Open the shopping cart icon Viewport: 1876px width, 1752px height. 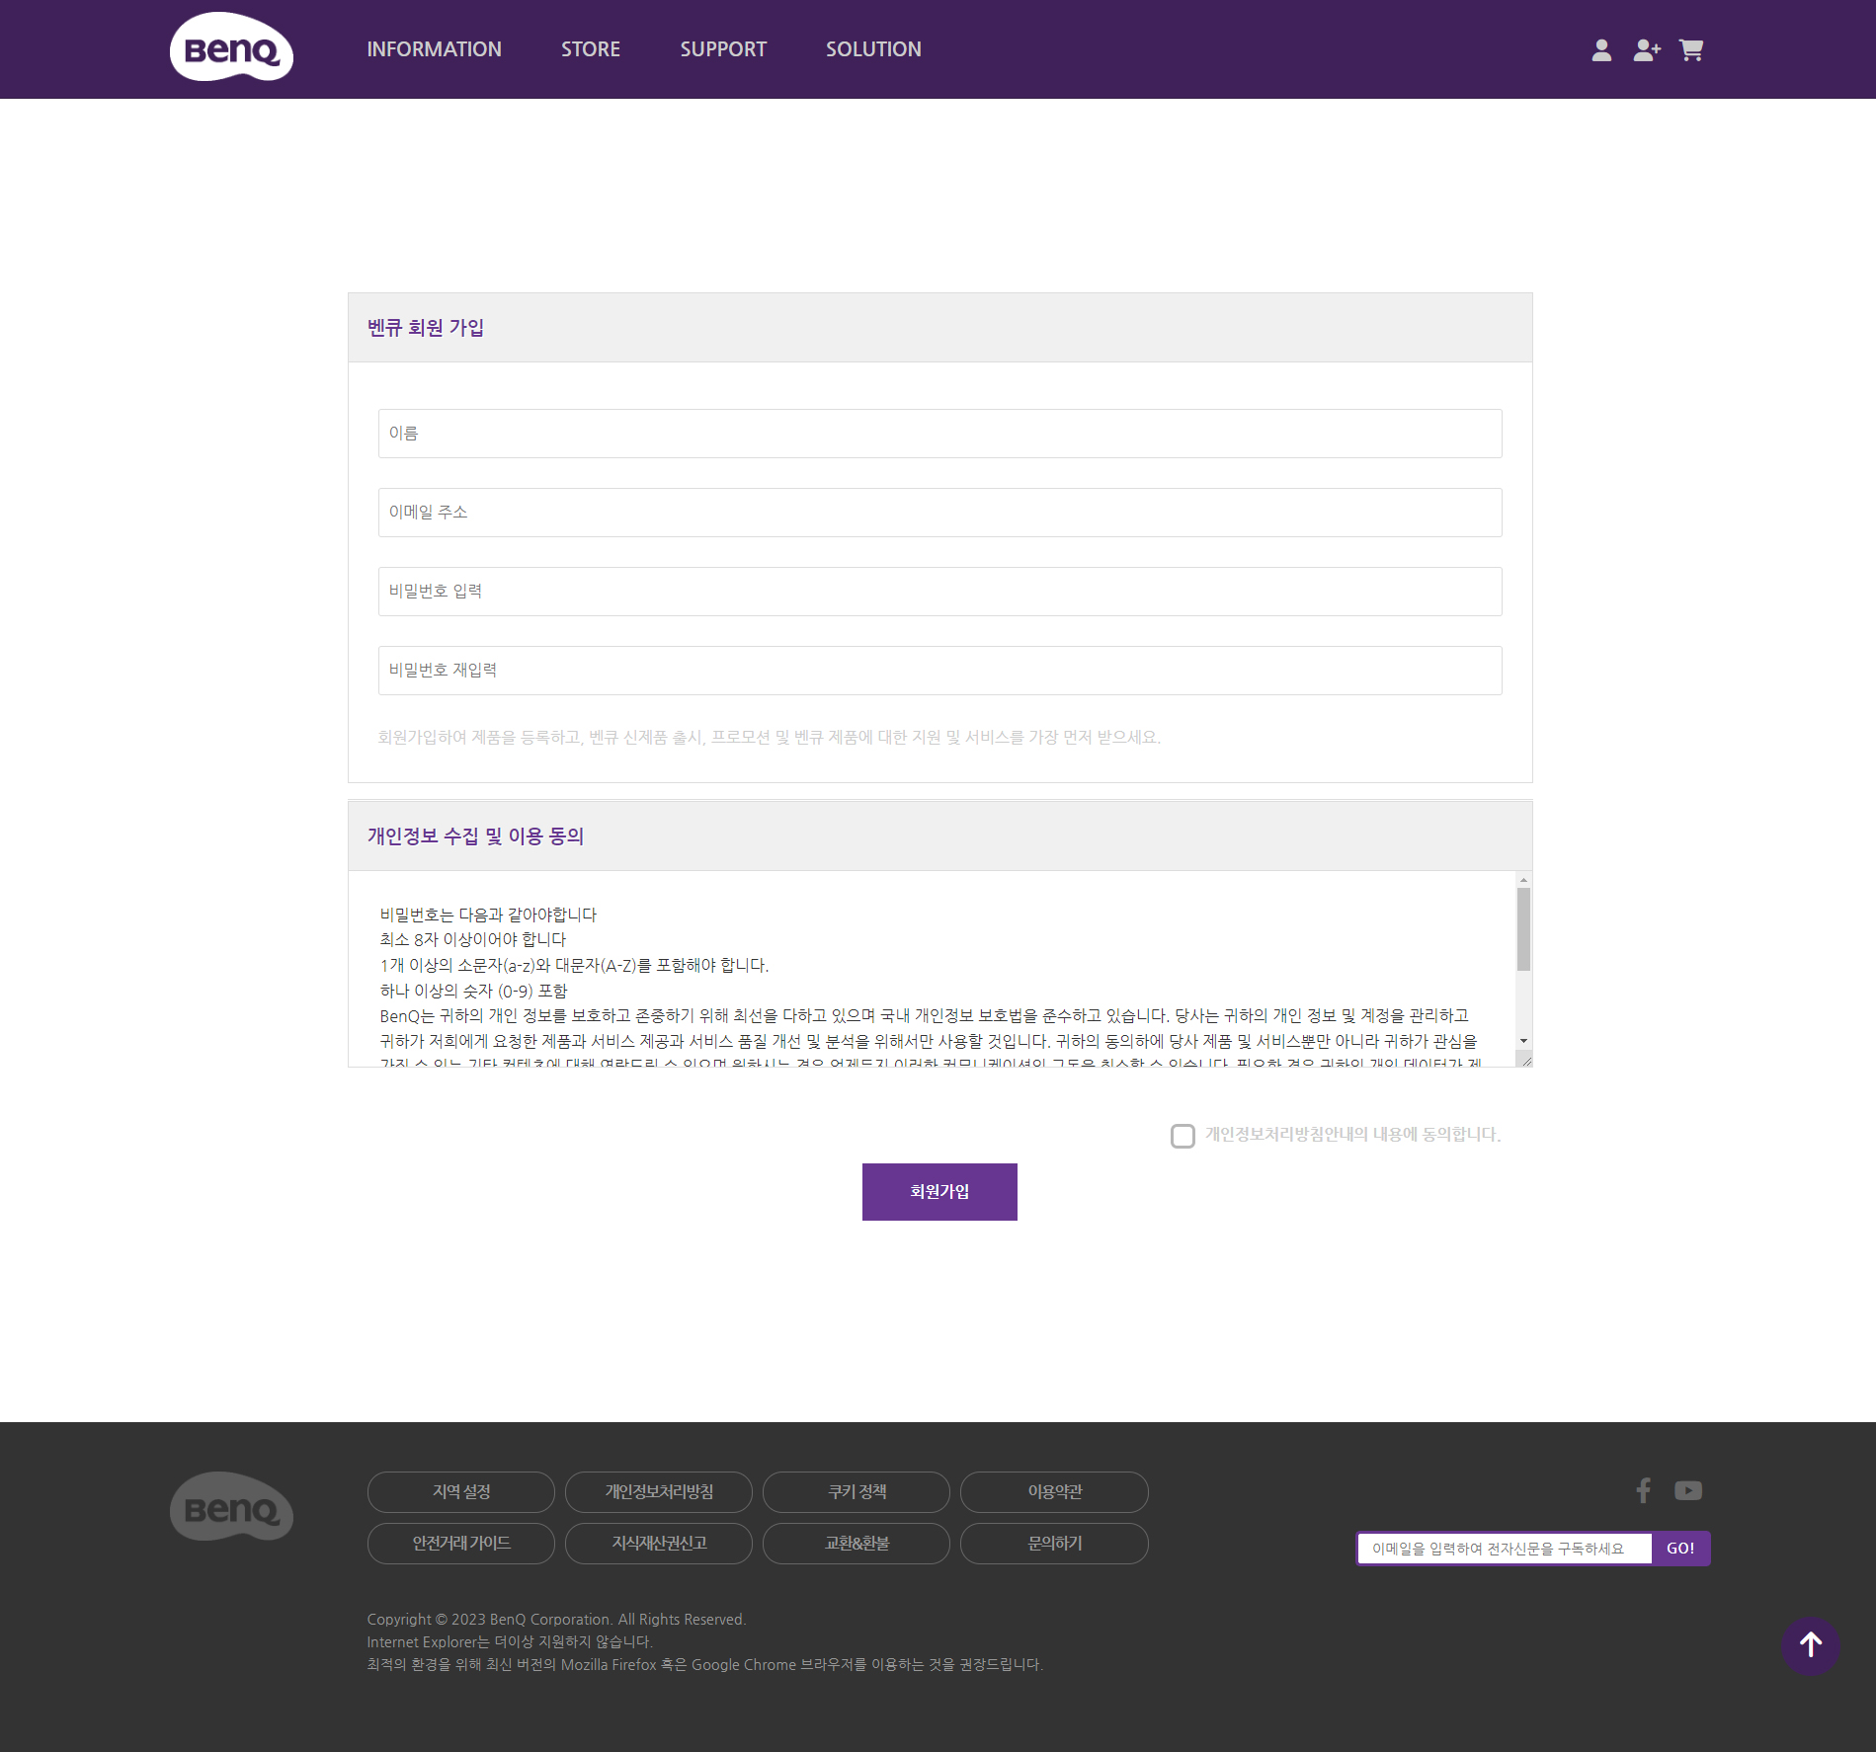(1691, 50)
